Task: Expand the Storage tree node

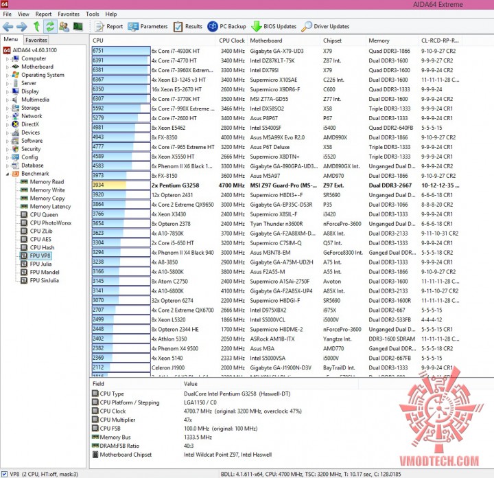Action: [x=8, y=108]
